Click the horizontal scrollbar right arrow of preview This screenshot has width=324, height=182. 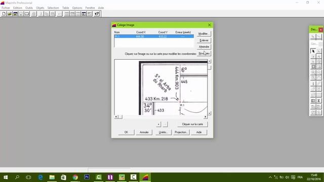click(x=205, y=117)
